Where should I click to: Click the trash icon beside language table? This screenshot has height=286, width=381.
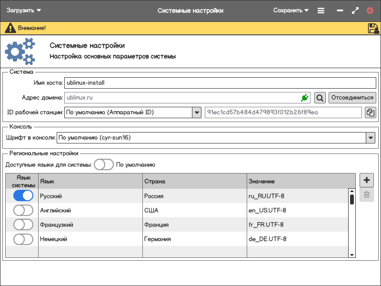pyautogui.click(x=366, y=194)
